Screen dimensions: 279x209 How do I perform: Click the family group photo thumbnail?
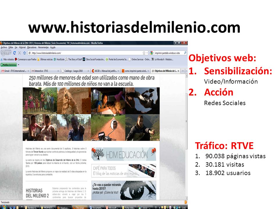pos(40,101)
